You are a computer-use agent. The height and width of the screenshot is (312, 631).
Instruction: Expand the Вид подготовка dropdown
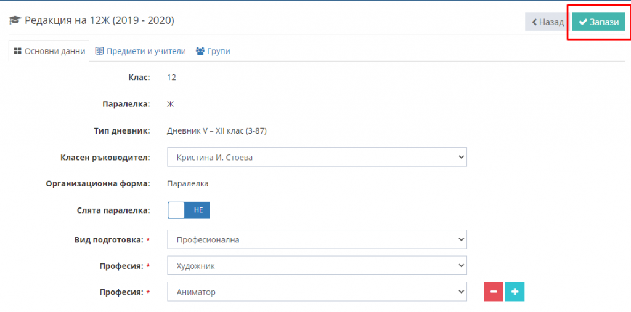pos(317,239)
